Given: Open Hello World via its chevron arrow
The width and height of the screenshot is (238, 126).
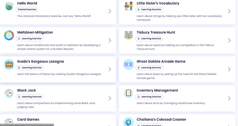Looking at the screenshot, I should coord(110,11).
